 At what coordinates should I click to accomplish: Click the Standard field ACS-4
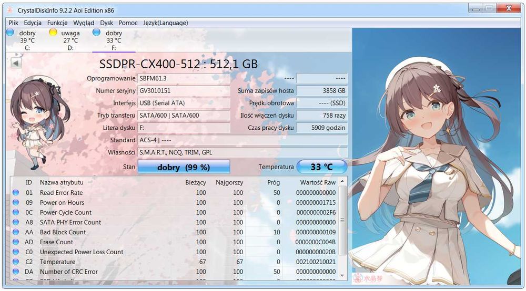point(242,140)
